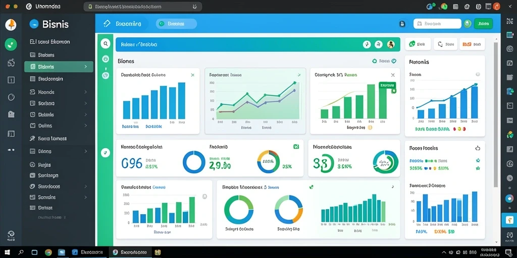This screenshot has height=258, width=517.
Task: Click the search icon on green vertical strip
Action: (106, 43)
